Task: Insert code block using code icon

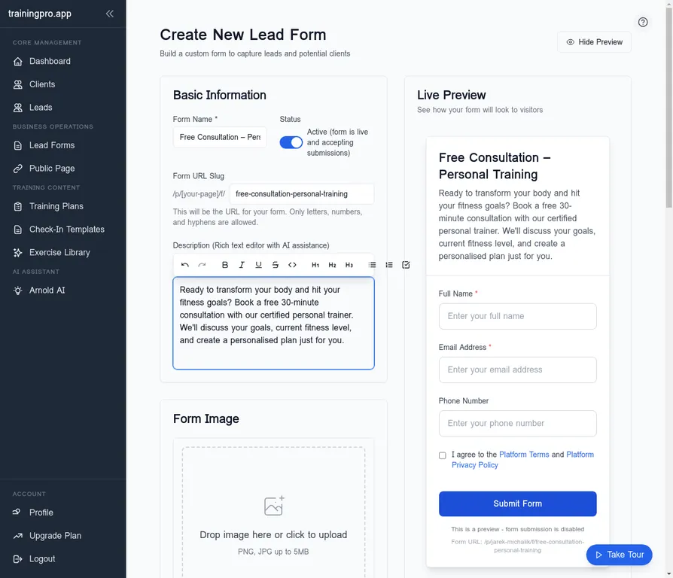Action: pos(292,265)
